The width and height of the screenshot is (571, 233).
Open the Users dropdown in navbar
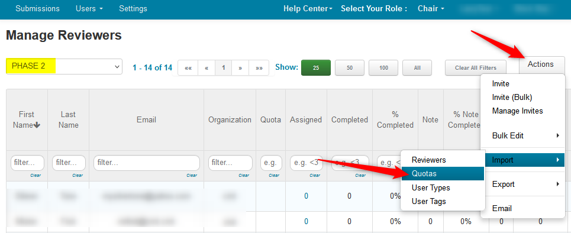89,8
